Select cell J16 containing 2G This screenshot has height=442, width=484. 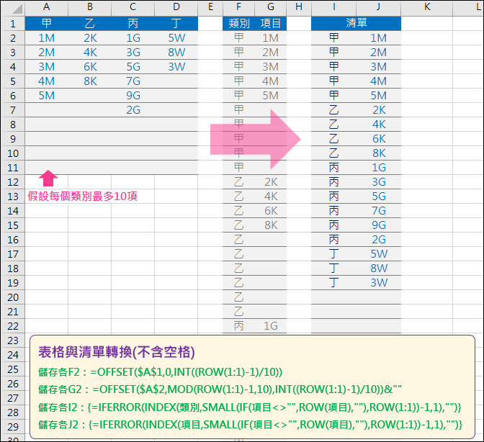pos(378,240)
